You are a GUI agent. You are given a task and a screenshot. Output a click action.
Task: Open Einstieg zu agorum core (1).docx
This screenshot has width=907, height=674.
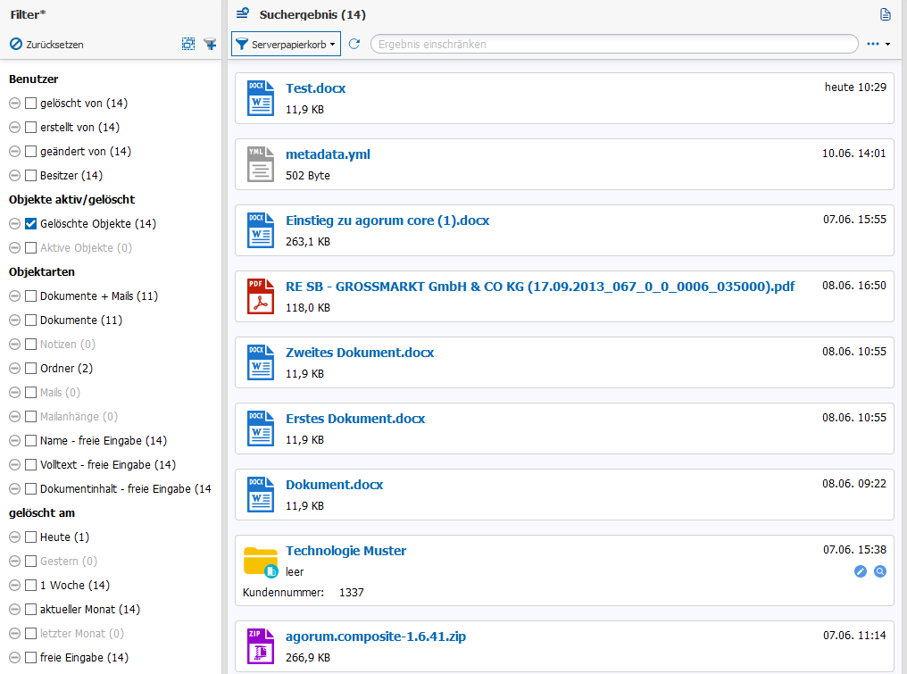pyautogui.click(x=387, y=221)
